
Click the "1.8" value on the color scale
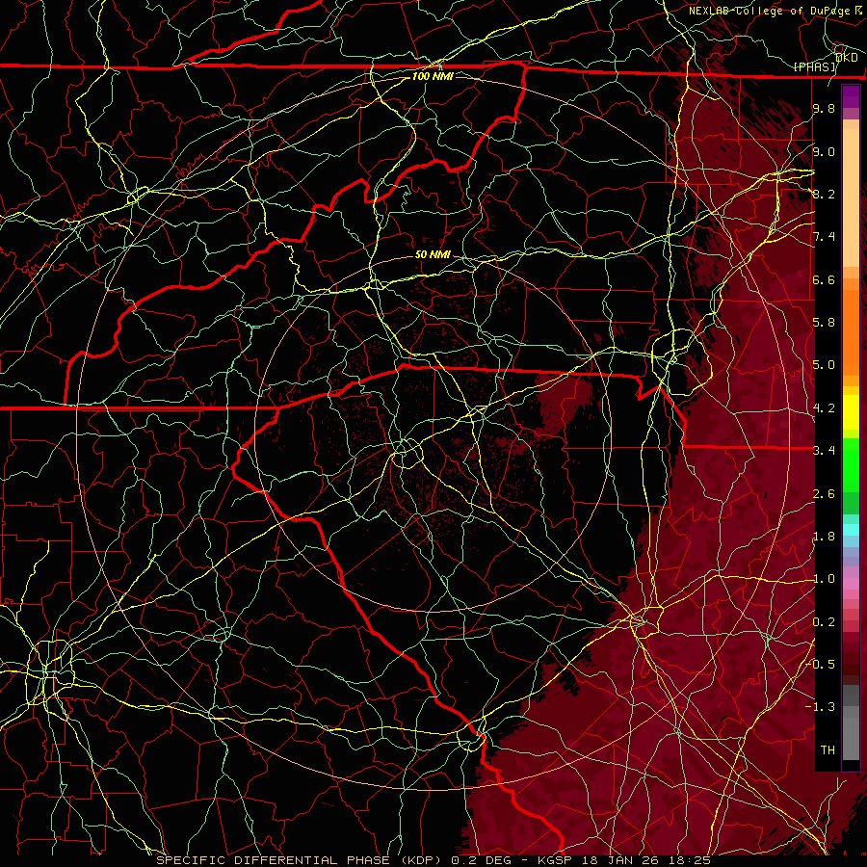click(x=824, y=536)
